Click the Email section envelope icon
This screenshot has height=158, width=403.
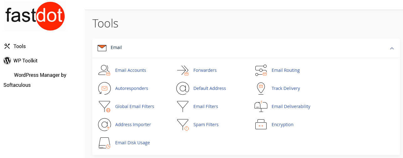pyautogui.click(x=102, y=48)
